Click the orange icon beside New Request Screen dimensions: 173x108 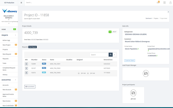pyautogui.click(x=16, y=54)
